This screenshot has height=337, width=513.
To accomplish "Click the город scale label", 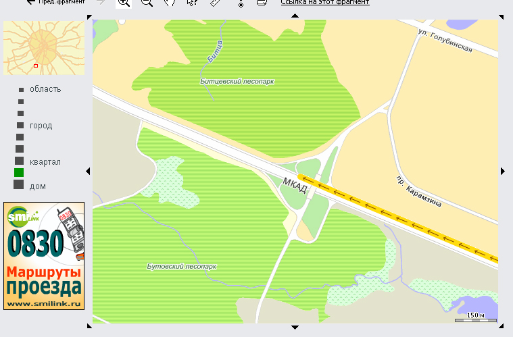I will coord(41,126).
